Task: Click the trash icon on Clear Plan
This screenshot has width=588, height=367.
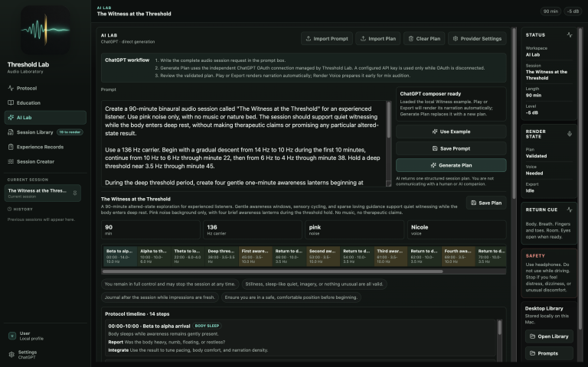Action: coord(411,38)
